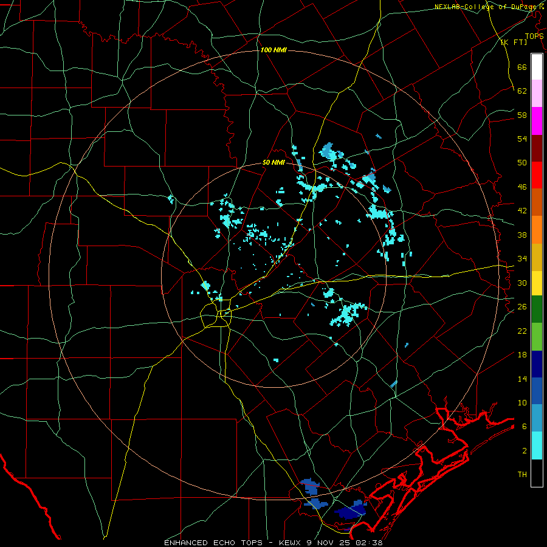Click the bright yellow legend swatch
547x547 pixels.
537,283
